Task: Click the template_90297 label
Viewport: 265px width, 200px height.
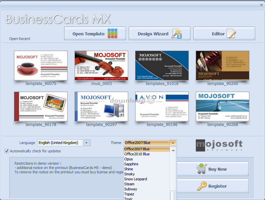Action: coord(102,125)
